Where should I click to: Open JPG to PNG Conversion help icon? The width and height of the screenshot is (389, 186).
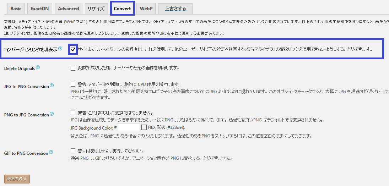tap(52, 86)
